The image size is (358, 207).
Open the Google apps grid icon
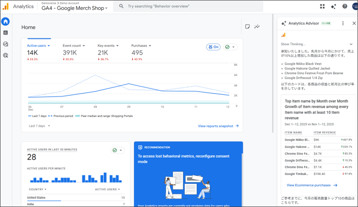tap(322, 6)
